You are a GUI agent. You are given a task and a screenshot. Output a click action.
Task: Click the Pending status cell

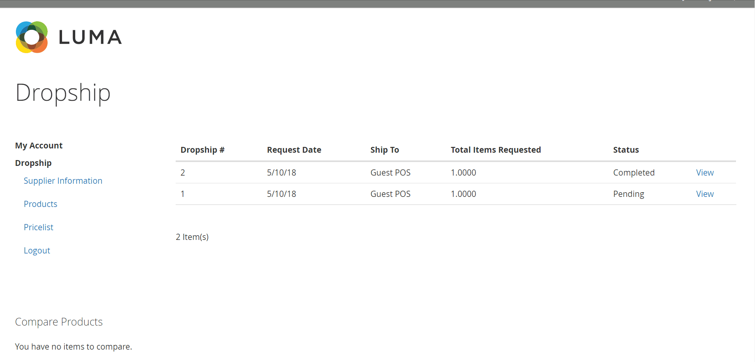[629, 194]
